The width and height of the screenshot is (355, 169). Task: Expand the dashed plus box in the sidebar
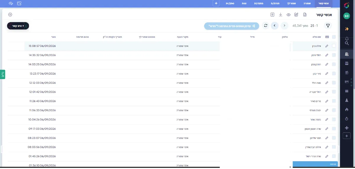click(347, 136)
